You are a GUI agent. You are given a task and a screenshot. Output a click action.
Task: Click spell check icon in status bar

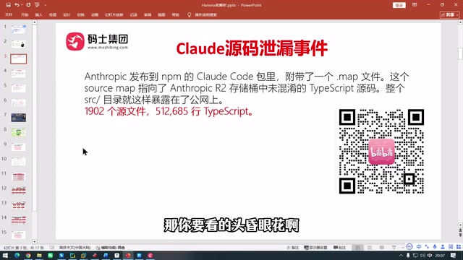tap(52, 248)
